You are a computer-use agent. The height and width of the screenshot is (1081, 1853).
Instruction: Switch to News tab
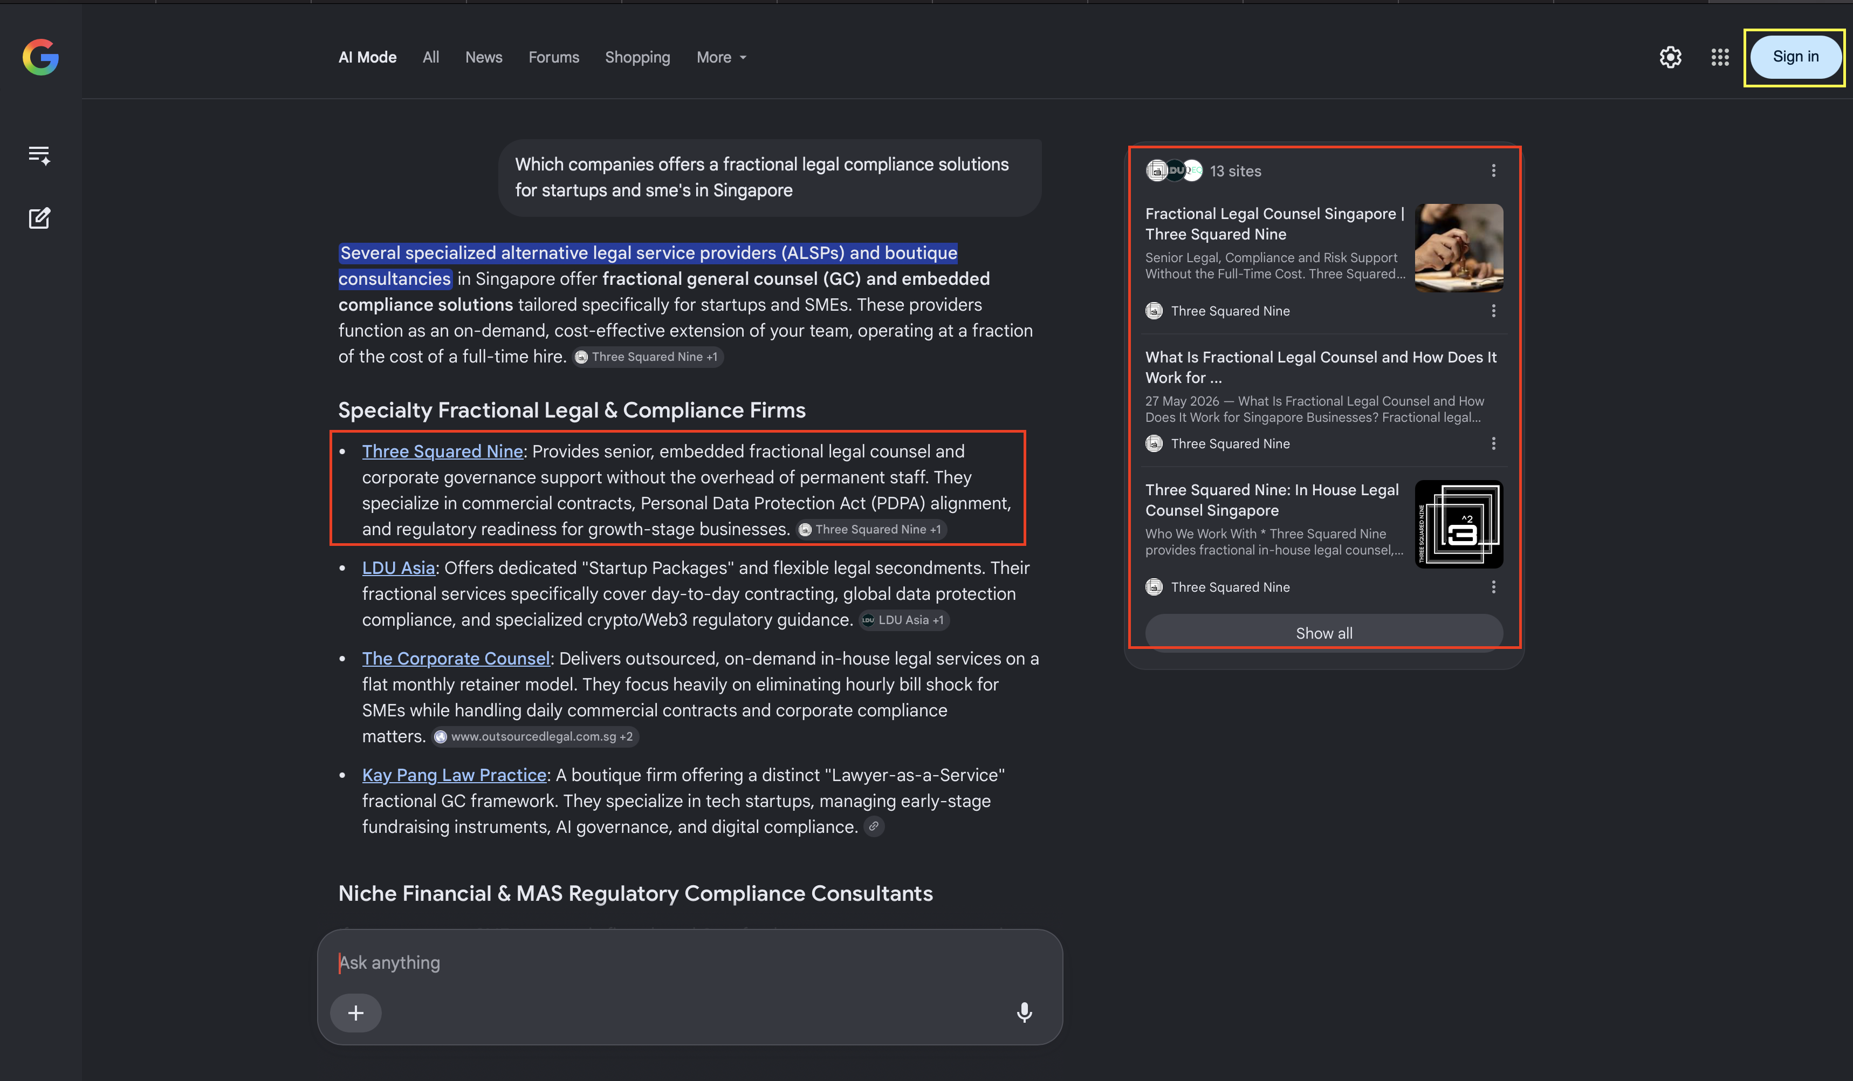[484, 57]
